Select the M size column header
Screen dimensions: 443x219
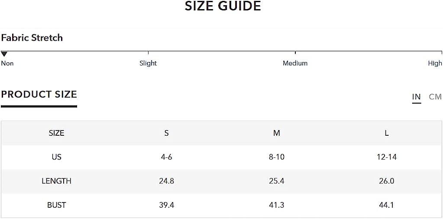click(x=277, y=133)
